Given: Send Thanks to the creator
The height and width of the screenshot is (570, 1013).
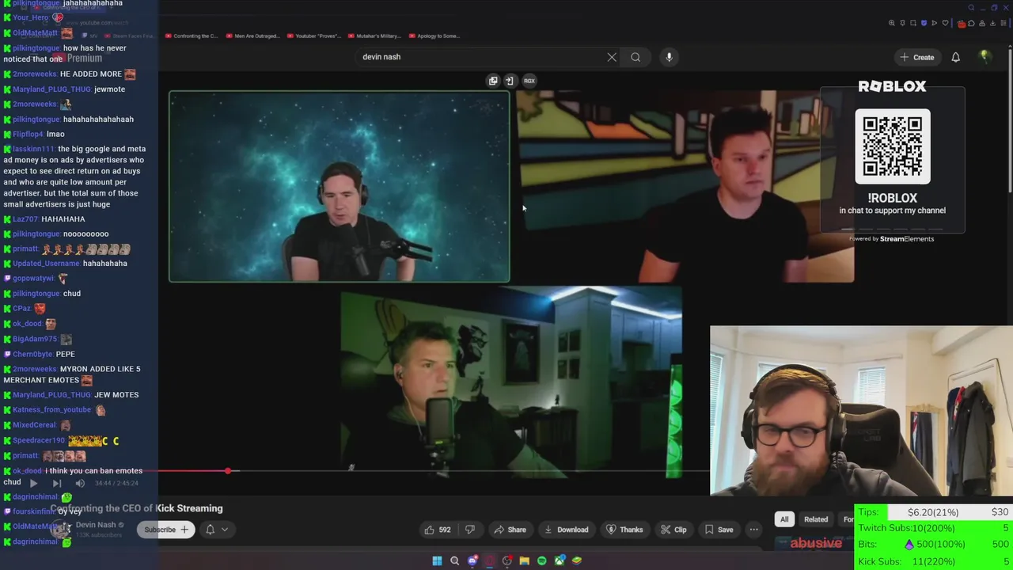Looking at the screenshot, I should [x=624, y=530].
